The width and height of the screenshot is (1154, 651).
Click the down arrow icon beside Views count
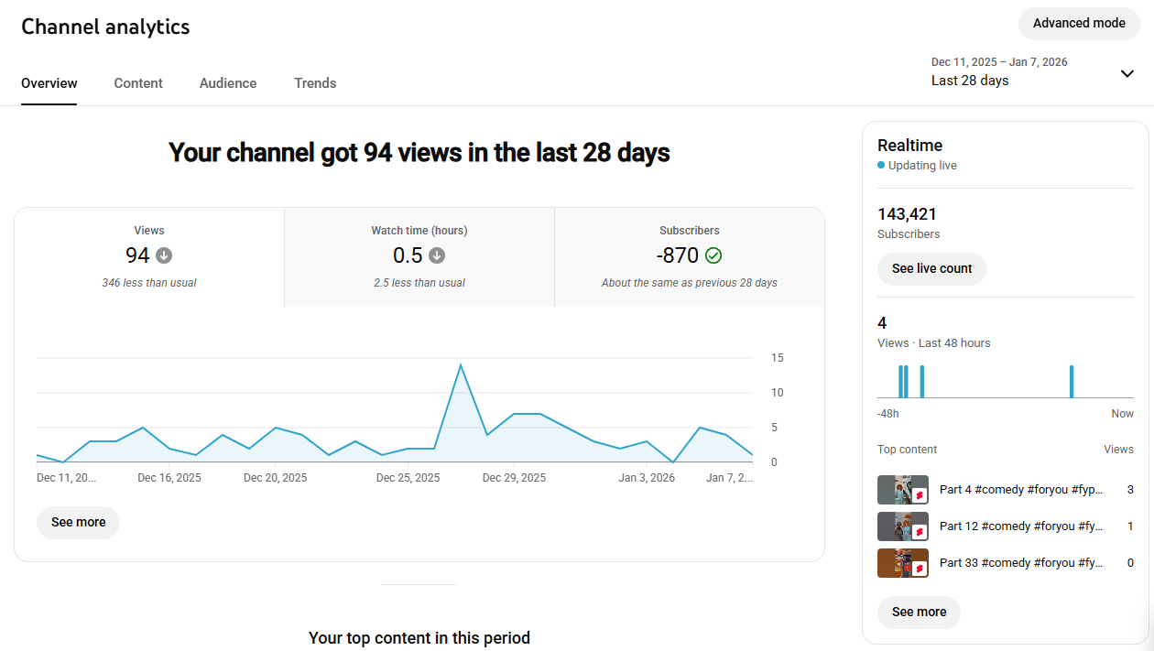(x=164, y=255)
